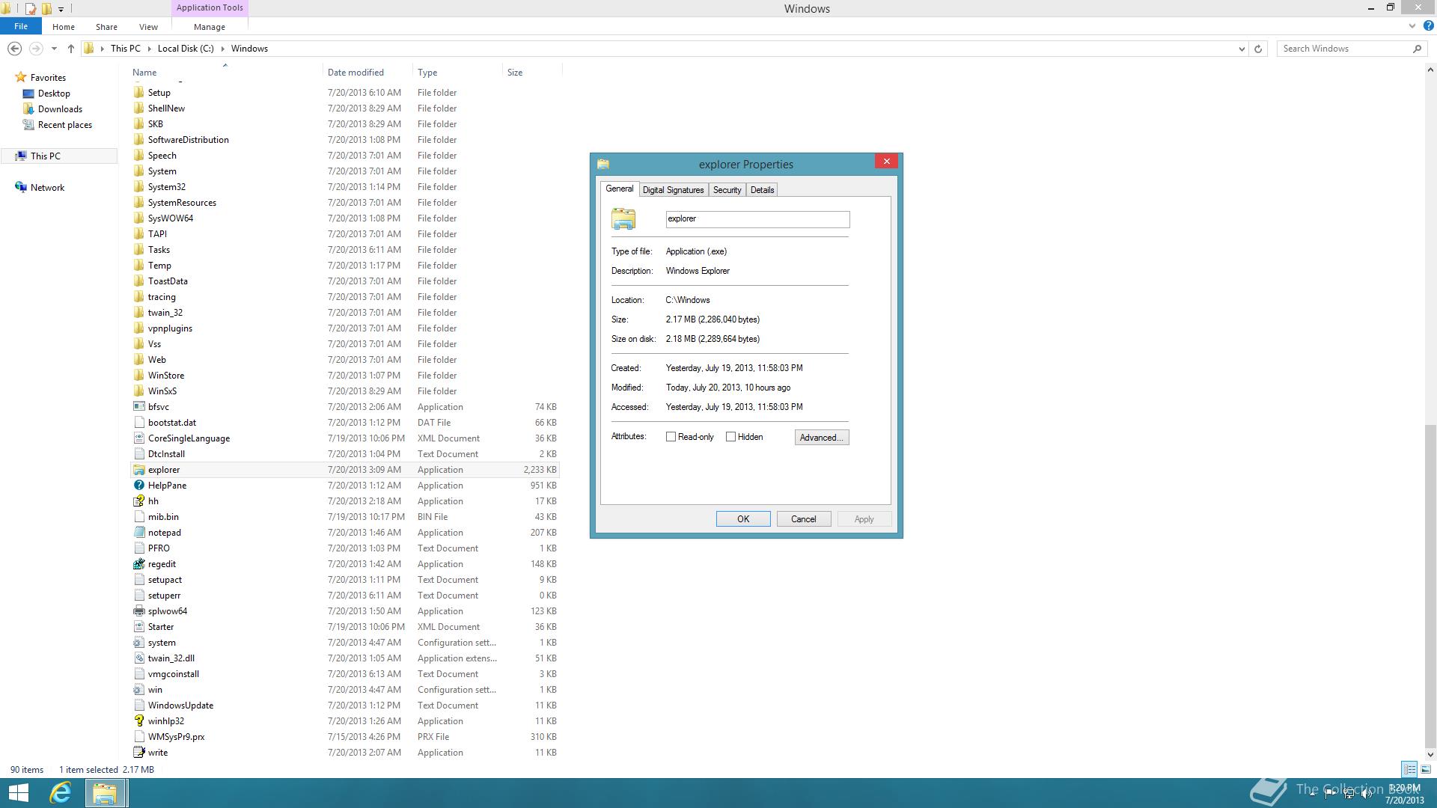Switch to Details tab in Properties

coord(762,190)
